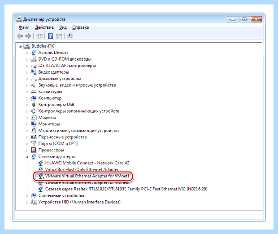The image size is (278, 234).
Task: Close the Диспетчер устройств window
Action: 256,19
